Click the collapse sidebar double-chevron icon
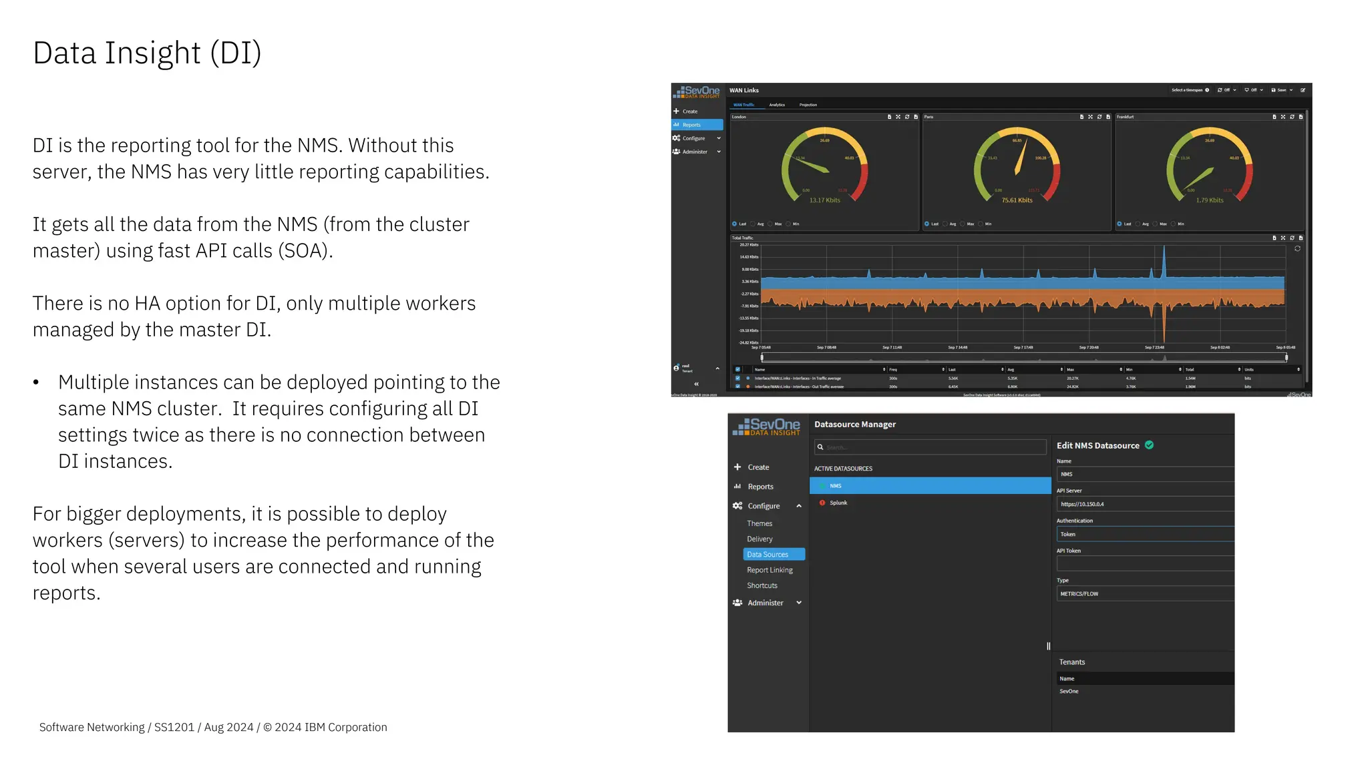Screen dimensions: 1368x769 (x=696, y=384)
